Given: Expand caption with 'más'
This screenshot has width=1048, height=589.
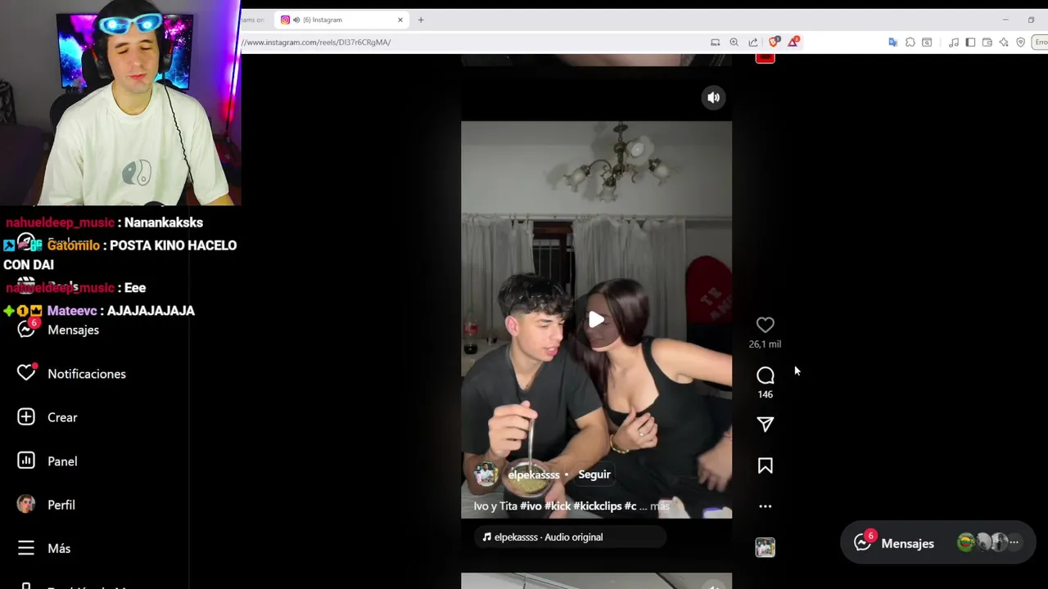Looking at the screenshot, I should (x=660, y=506).
